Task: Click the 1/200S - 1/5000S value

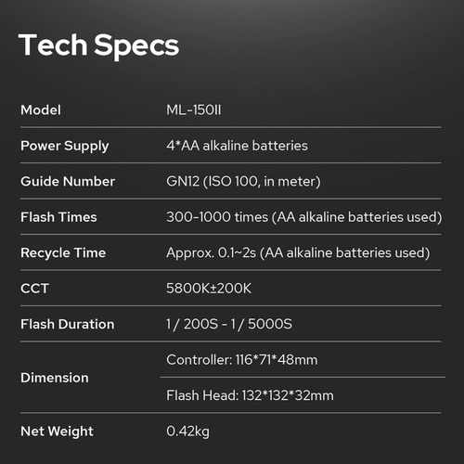Action: click(x=229, y=325)
